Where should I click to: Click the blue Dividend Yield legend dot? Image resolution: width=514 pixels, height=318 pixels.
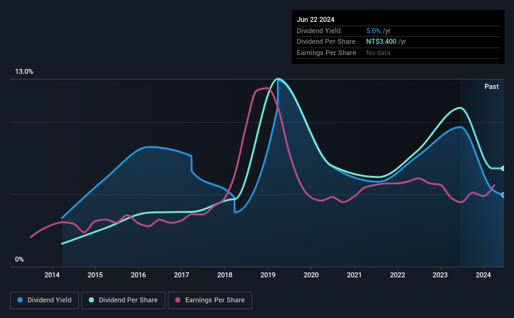pyautogui.click(x=20, y=300)
